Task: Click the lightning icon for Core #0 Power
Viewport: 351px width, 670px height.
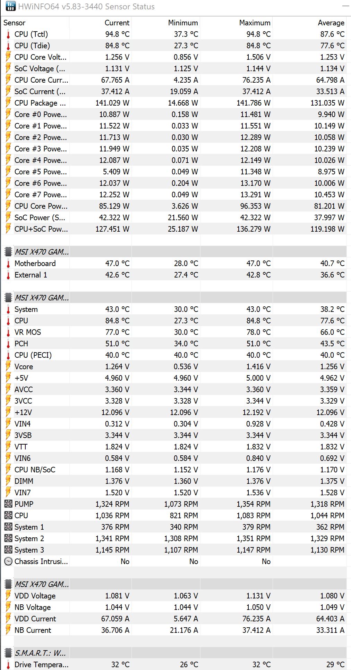Action: click(x=8, y=114)
